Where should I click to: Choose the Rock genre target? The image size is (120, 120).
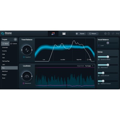coord(9,78)
